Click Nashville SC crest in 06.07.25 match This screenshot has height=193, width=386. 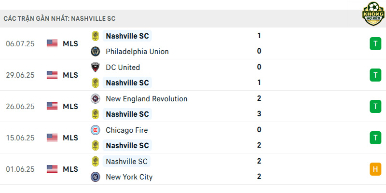click(x=95, y=36)
